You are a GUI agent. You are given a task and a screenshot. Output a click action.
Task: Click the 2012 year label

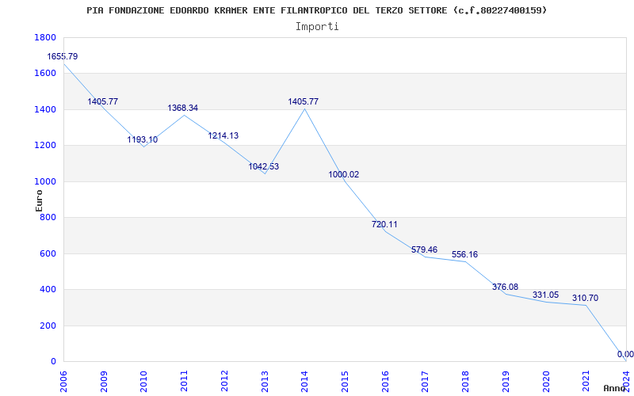pos(224,382)
